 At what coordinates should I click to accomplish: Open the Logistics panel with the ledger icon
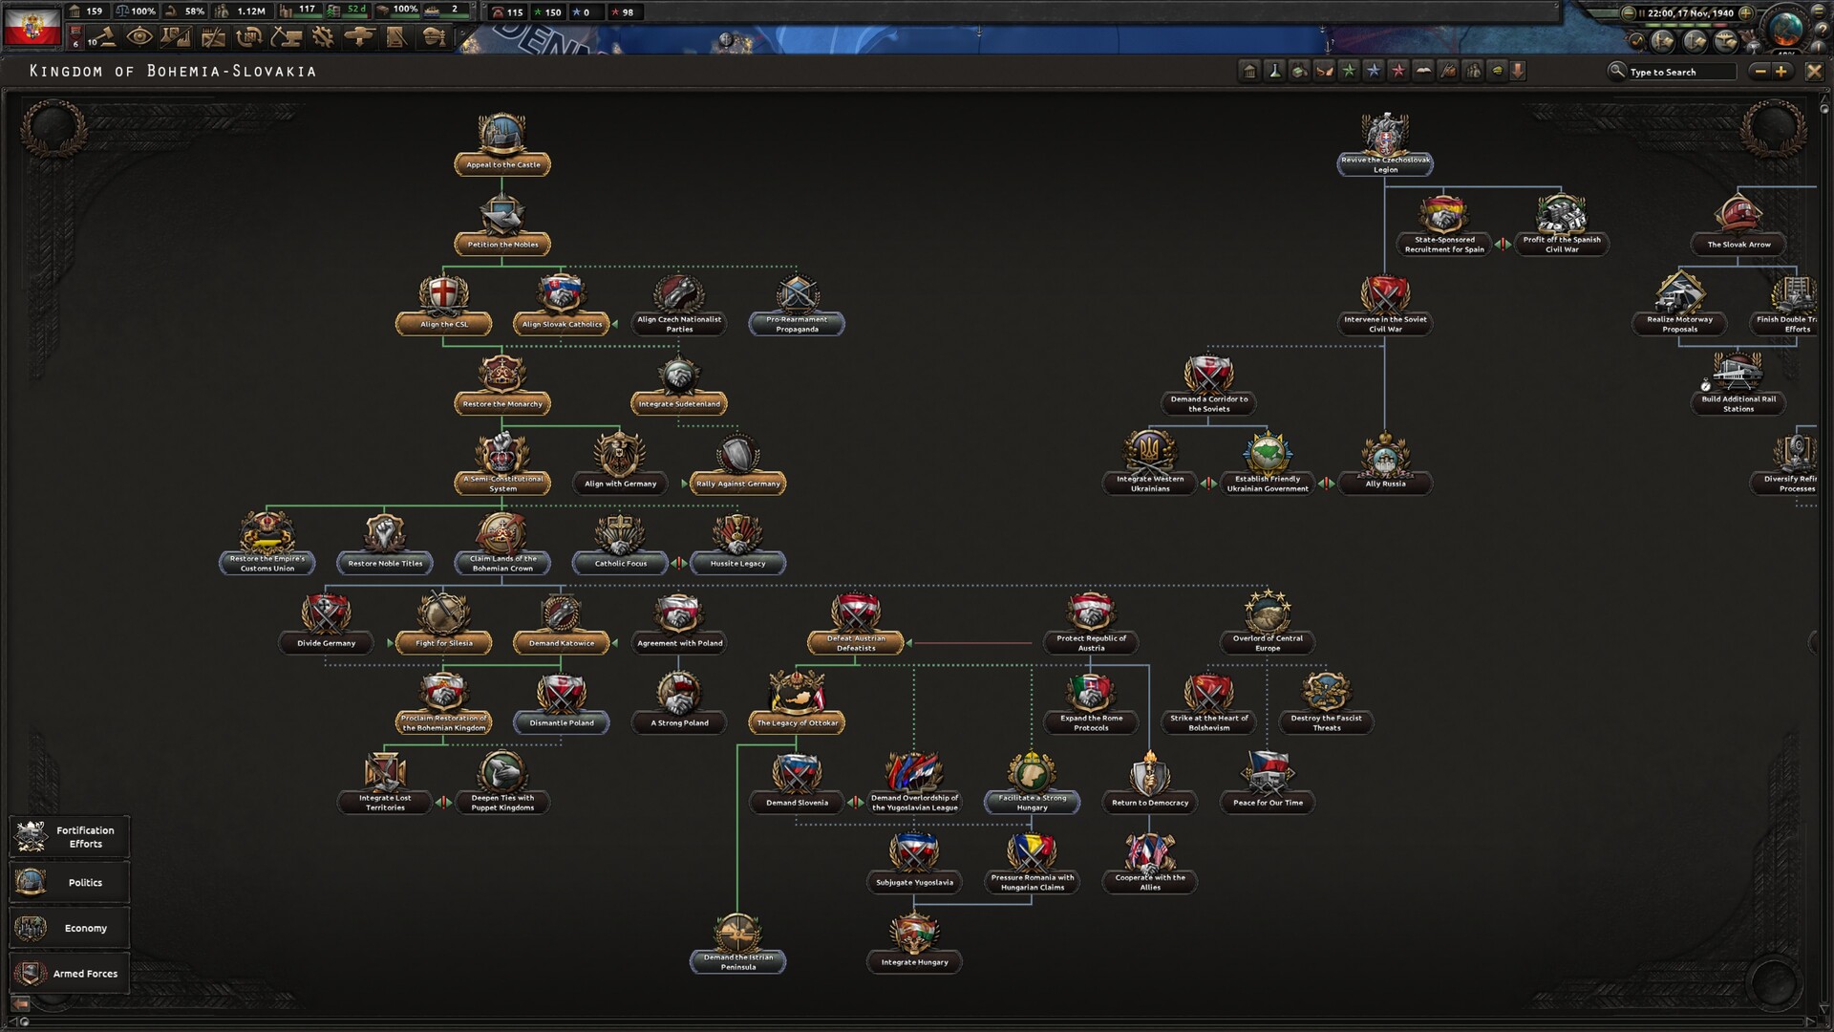coord(395,36)
